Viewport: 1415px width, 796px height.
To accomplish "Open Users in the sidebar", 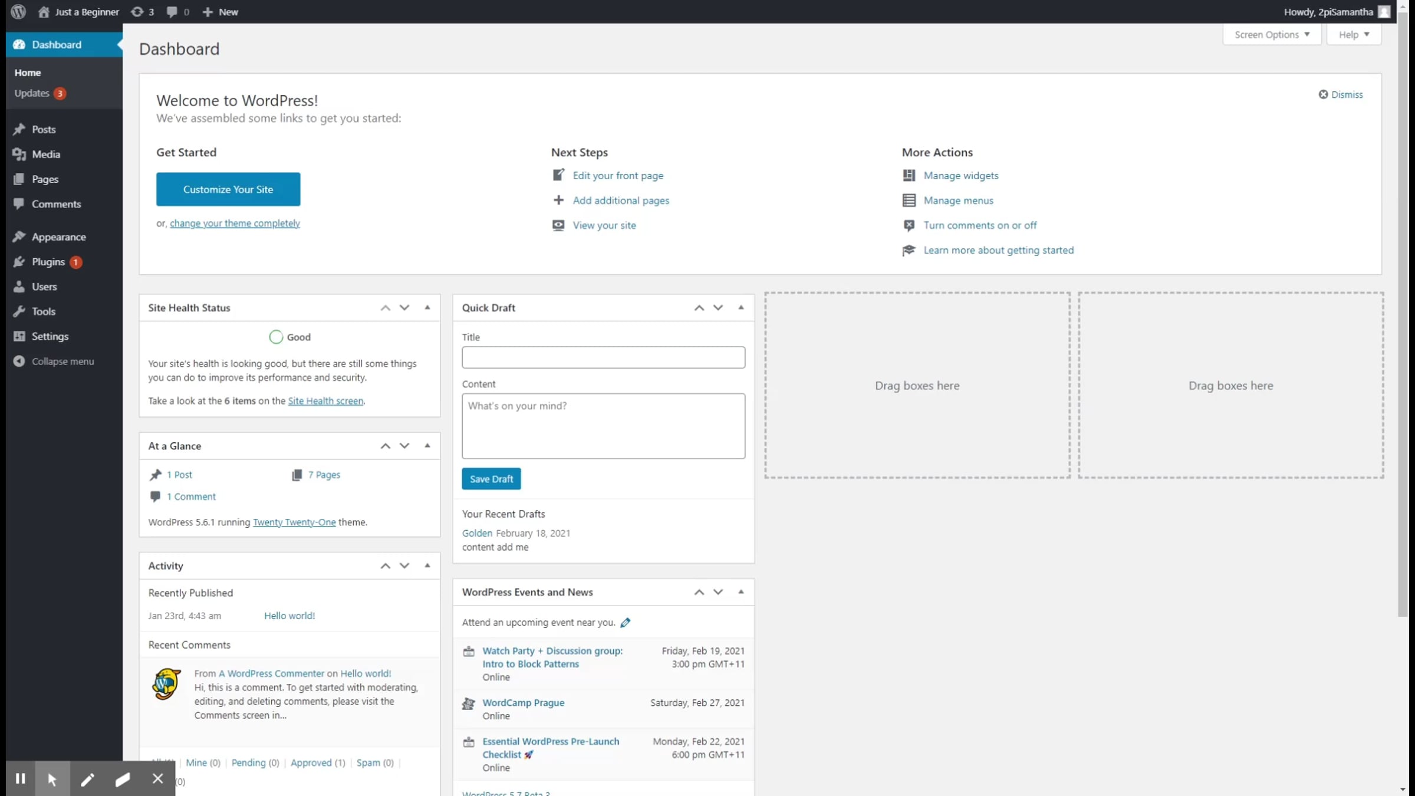I will pos(44,287).
